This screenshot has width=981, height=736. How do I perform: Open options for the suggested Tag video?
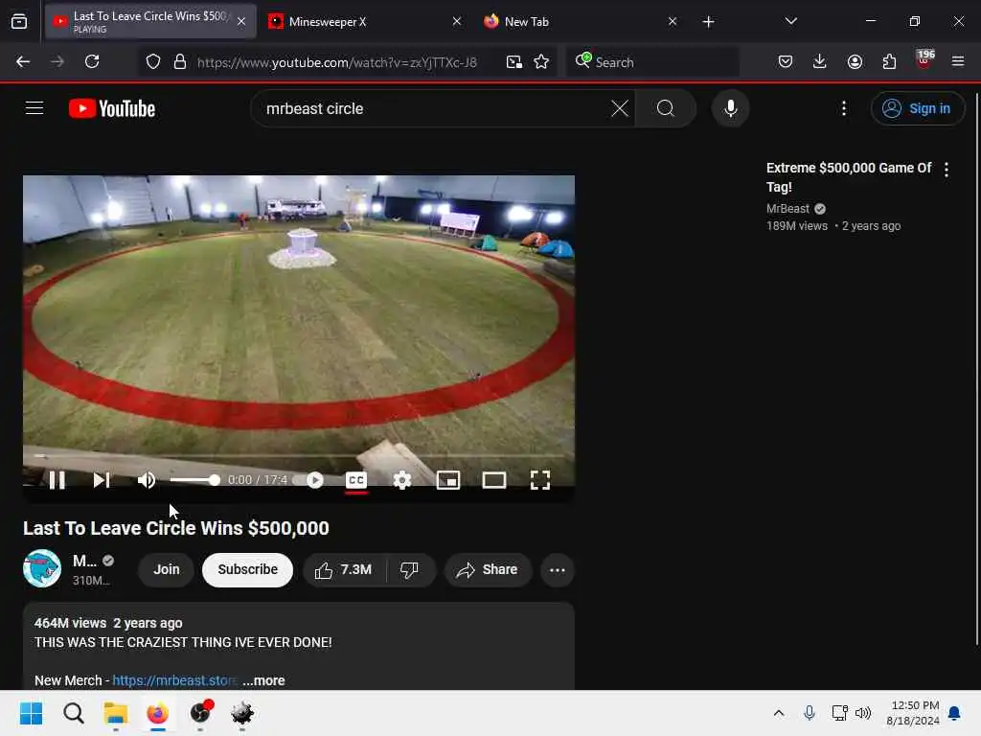(947, 169)
